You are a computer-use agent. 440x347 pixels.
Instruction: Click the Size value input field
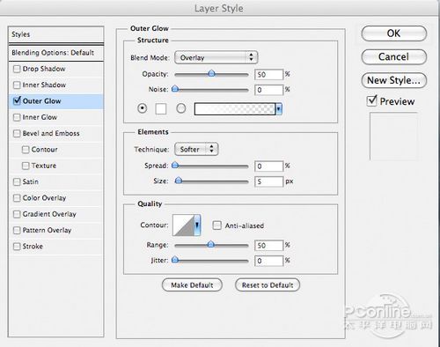(x=268, y=181)
